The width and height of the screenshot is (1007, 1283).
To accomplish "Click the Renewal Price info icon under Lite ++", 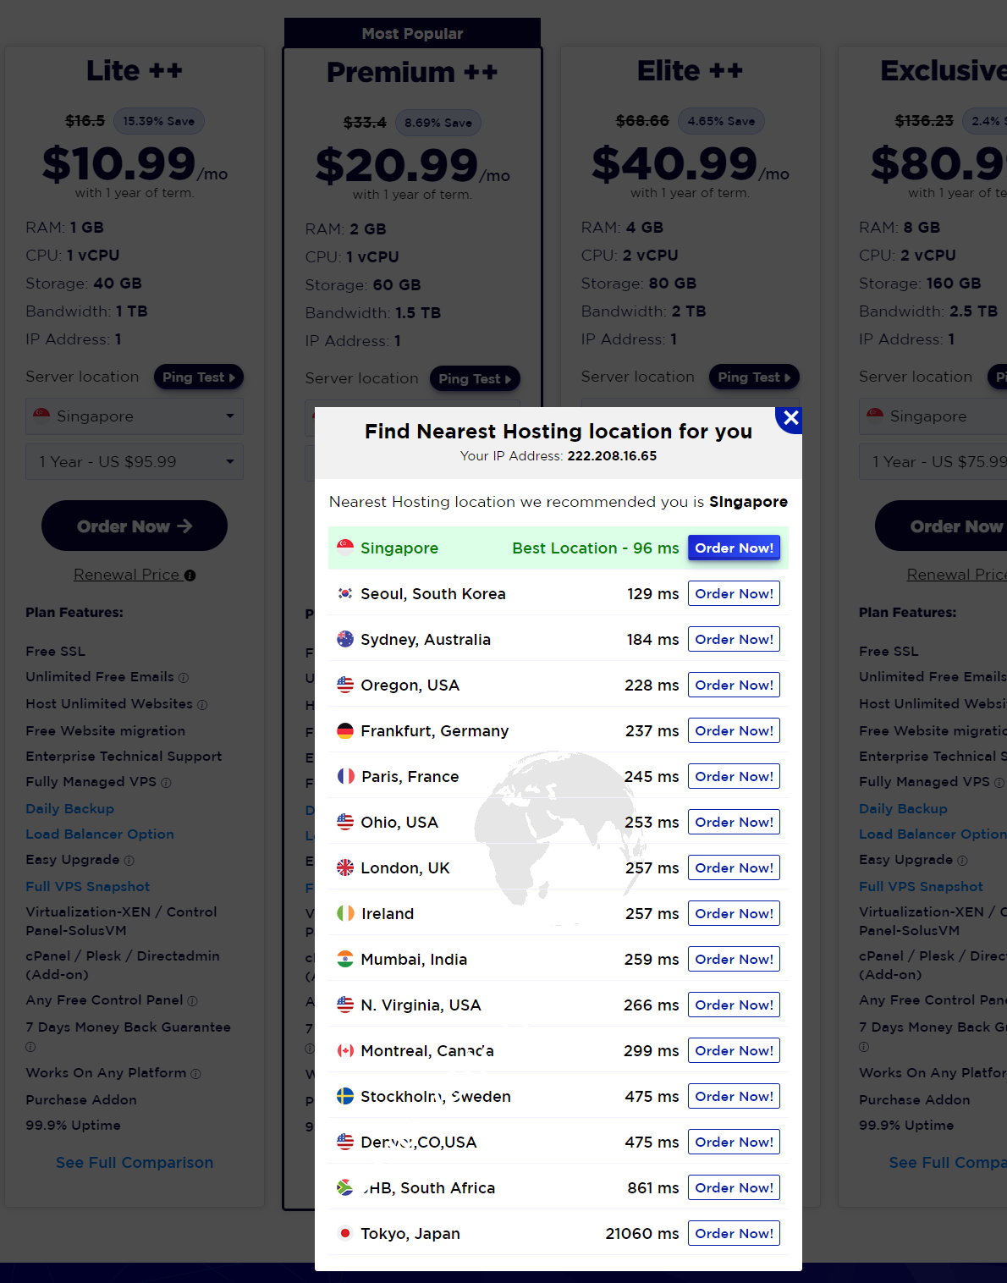I will click(190, 575).
